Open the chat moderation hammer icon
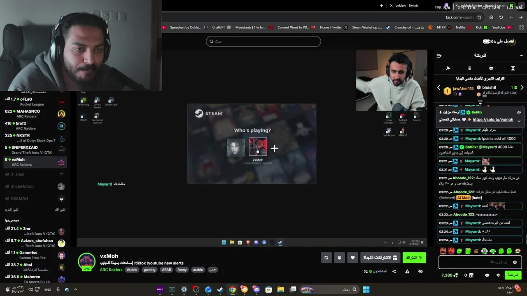527x296 pixels. 448,68
